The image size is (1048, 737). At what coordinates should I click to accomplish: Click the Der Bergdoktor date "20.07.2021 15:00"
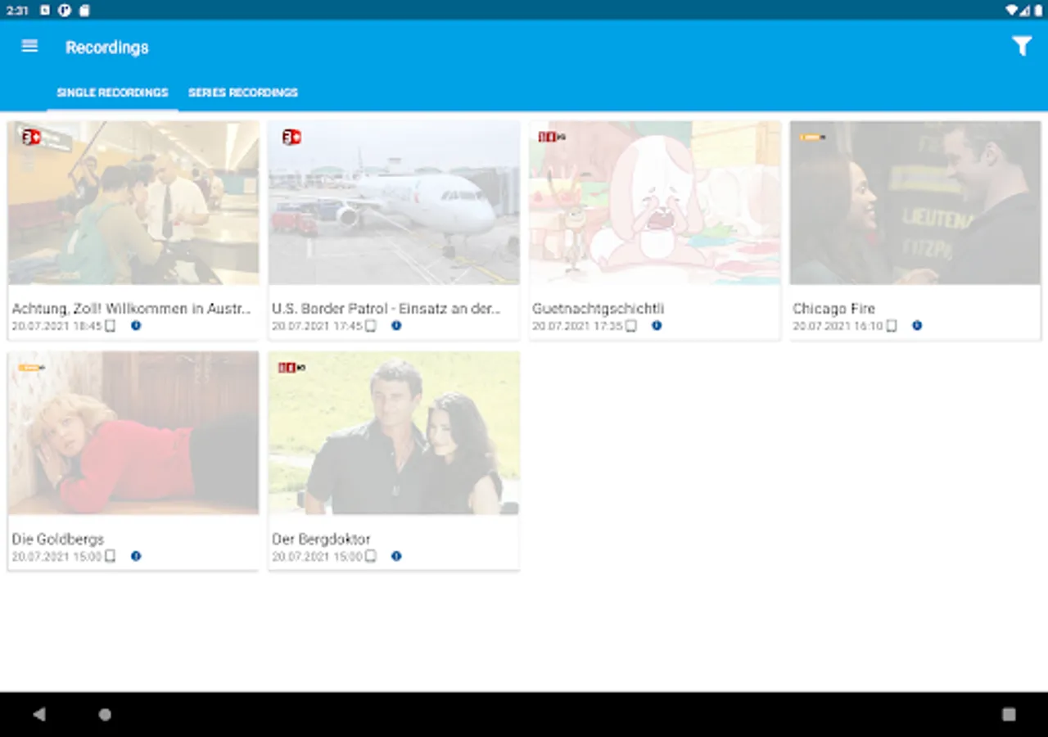pos(318,557)
